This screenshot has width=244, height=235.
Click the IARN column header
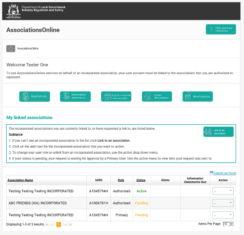(x=98, y=180)
